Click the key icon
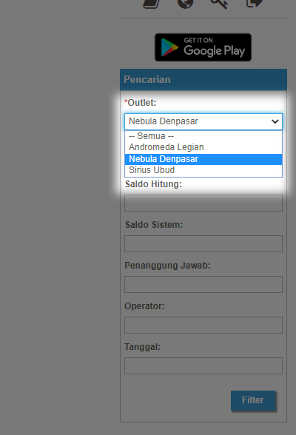 219,4
